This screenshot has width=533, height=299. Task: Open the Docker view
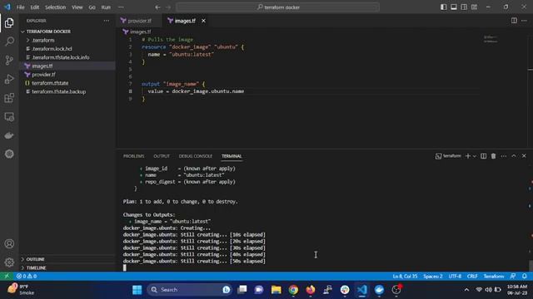point(9,135)
